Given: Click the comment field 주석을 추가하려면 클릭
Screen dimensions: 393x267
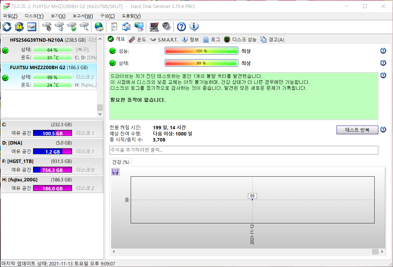Looking at the screenshot, I should click(x=244, y=150).
